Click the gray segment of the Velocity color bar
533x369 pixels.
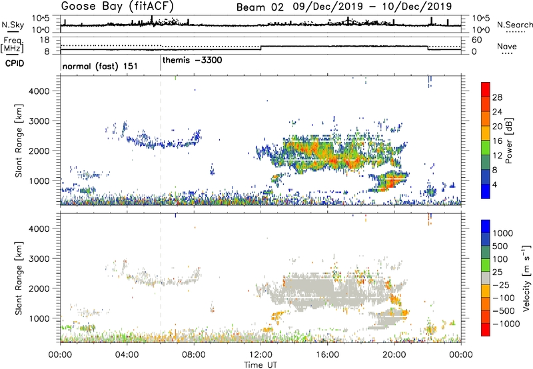pos(486,278)
